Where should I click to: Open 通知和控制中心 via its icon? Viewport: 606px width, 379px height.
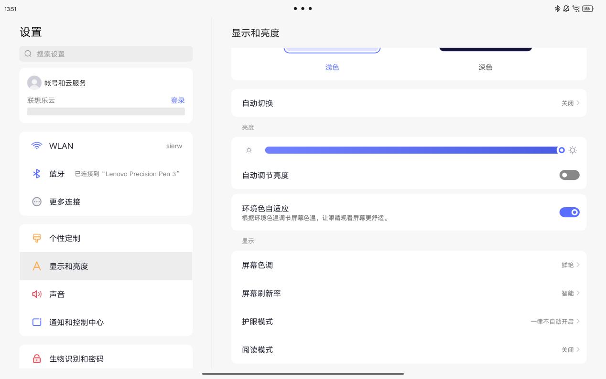tap(37, 322)
